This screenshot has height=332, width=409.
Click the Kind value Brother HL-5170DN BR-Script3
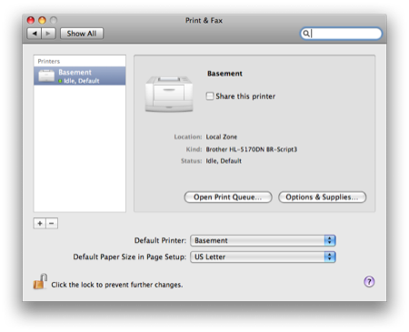tap(252, 149)
